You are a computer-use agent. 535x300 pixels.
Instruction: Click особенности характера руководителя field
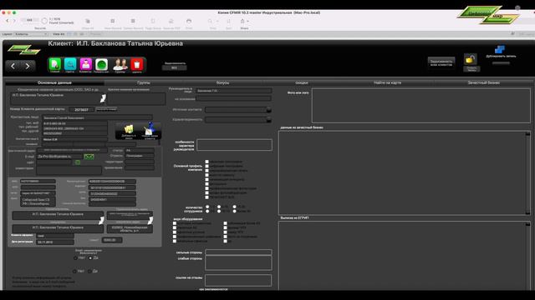(234, 145)
